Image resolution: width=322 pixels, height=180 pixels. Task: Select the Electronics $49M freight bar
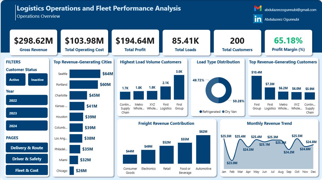tap(148, 157)
